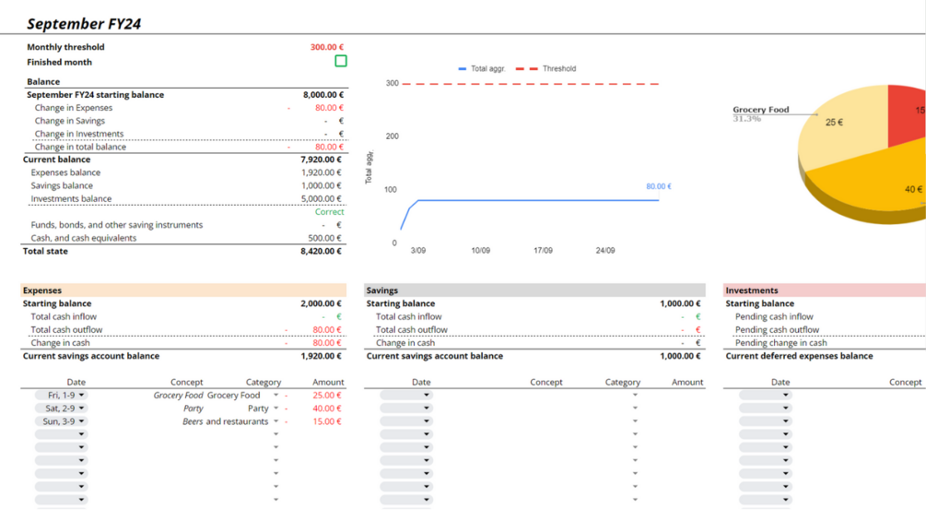The width and height of the screenshot is (926, 521).
Task: Expand category dropdown in Party expense row
Action: (275, 409)
